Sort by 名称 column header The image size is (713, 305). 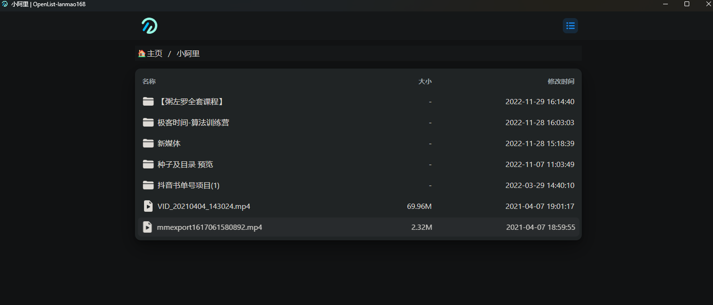[x=149, y=81]
